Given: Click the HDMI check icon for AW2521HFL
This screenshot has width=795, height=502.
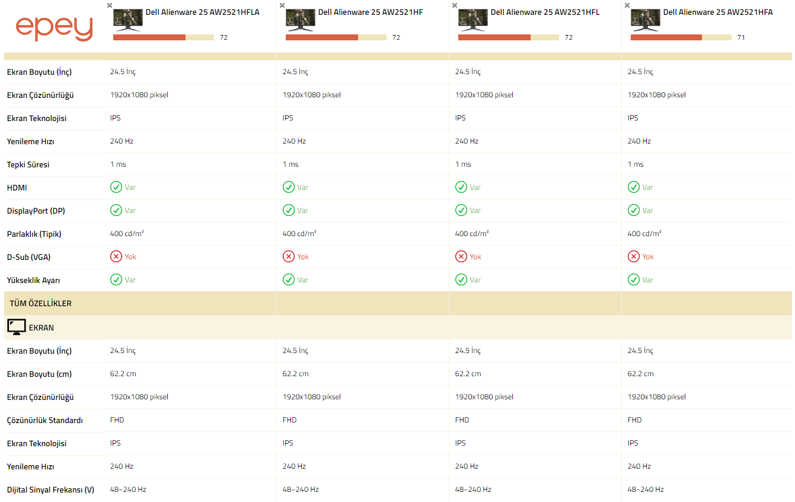Looking at the screenshot, I should 461,188.
